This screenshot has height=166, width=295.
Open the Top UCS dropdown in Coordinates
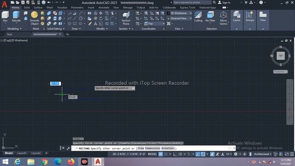154,24
